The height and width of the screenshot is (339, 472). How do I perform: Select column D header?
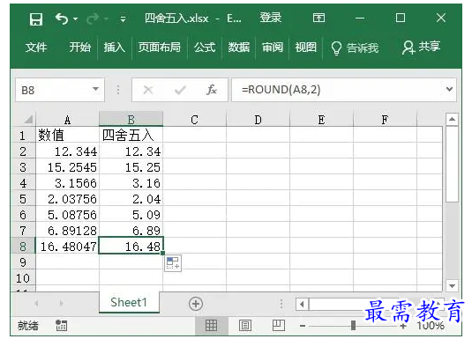pos(258,120)
